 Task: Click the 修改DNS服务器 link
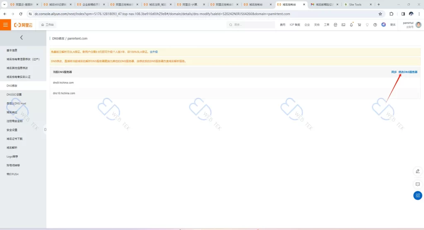pos(408,72)
